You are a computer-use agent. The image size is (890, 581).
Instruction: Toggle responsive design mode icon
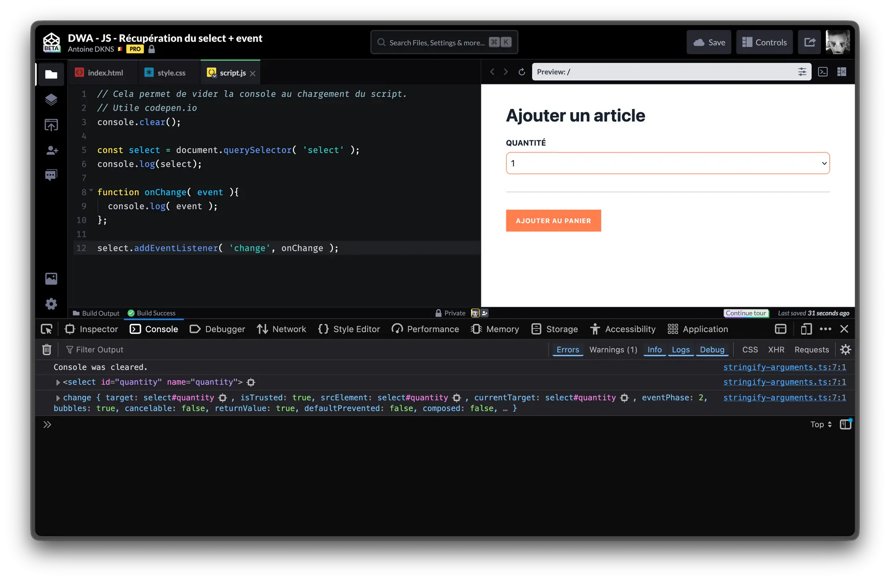tap(806, 329)
